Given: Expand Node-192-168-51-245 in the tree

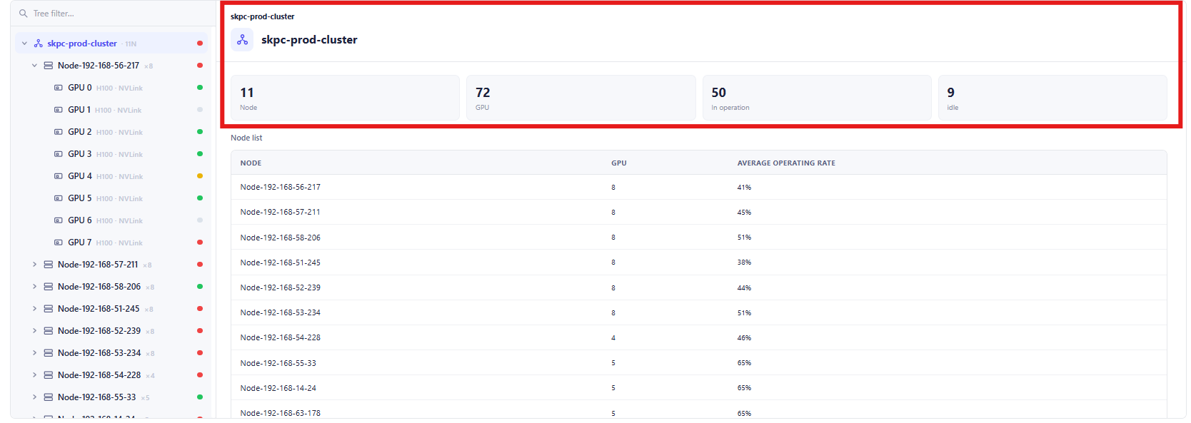Looking at the screenshot, I should (x=34, y=309).
